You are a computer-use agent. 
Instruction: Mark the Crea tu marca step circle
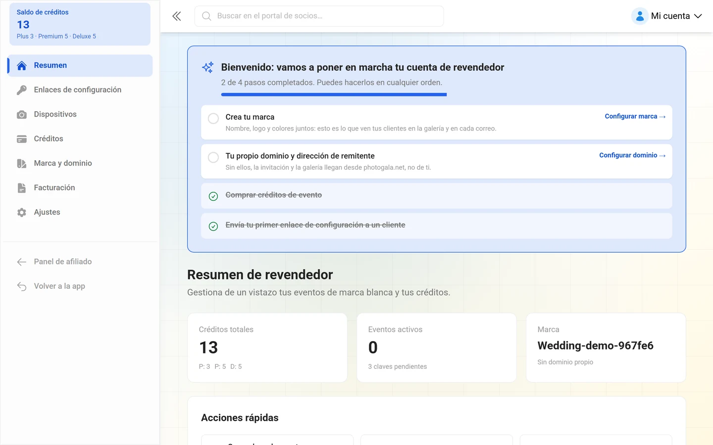(213, 119)
